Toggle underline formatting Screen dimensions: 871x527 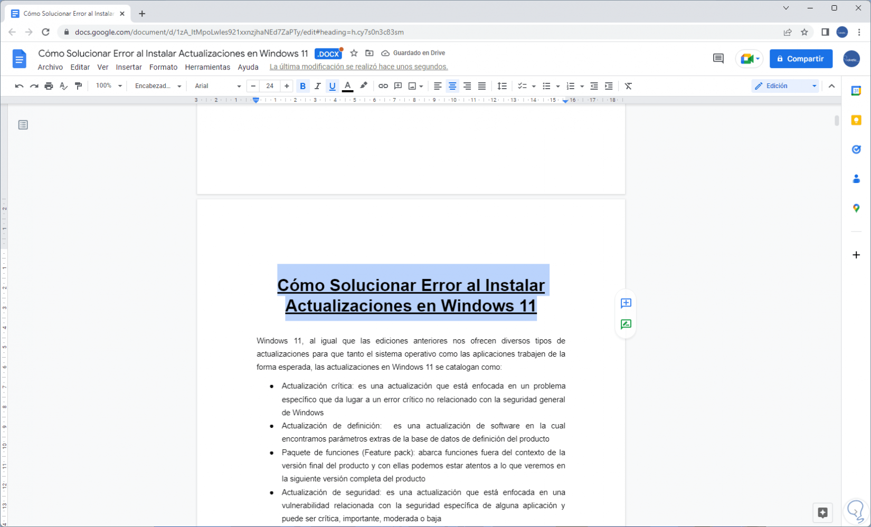click(x=332, y=86)
